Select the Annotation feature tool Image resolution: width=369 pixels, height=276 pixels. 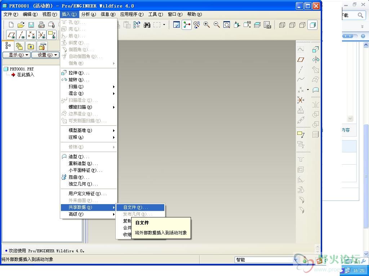(301, 134)
